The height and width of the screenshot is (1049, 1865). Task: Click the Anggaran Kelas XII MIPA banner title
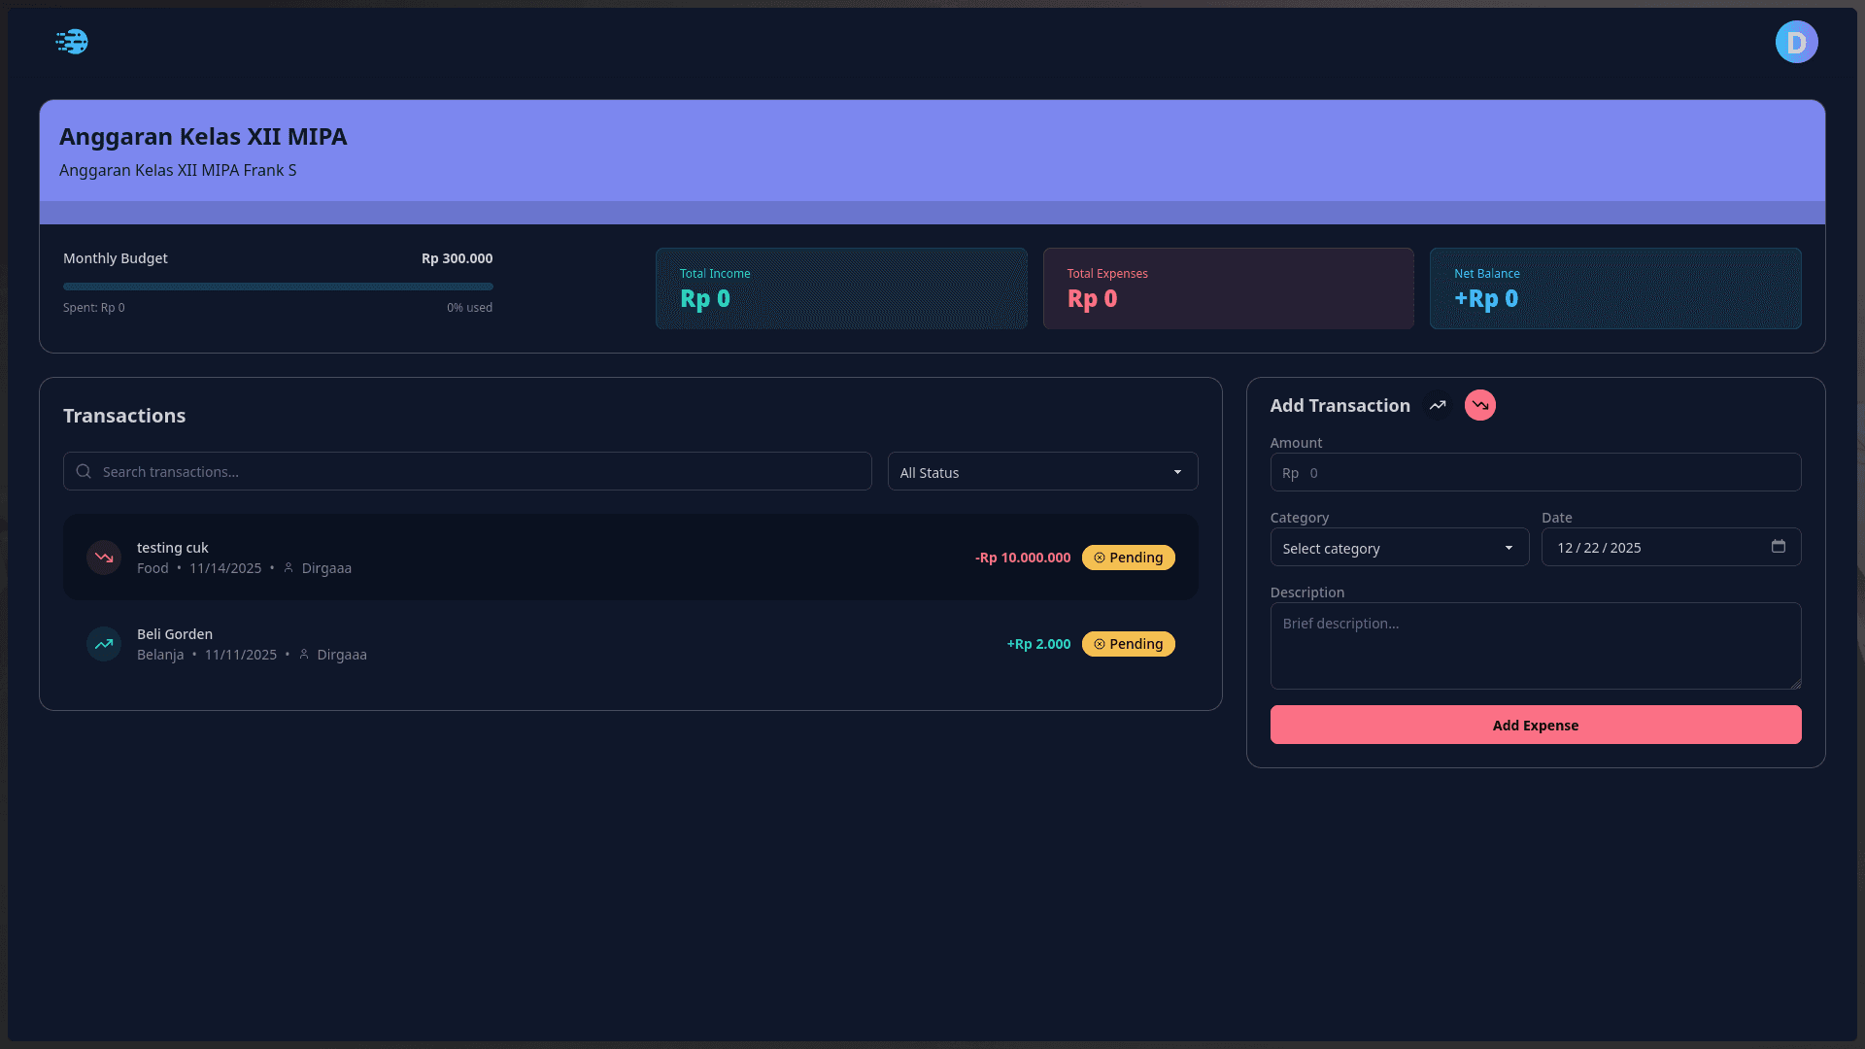203,137
